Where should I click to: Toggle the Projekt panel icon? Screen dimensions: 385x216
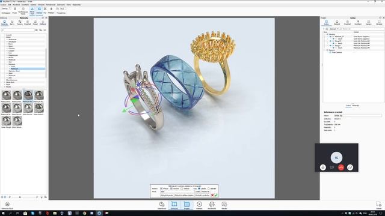tap(186, 205)
